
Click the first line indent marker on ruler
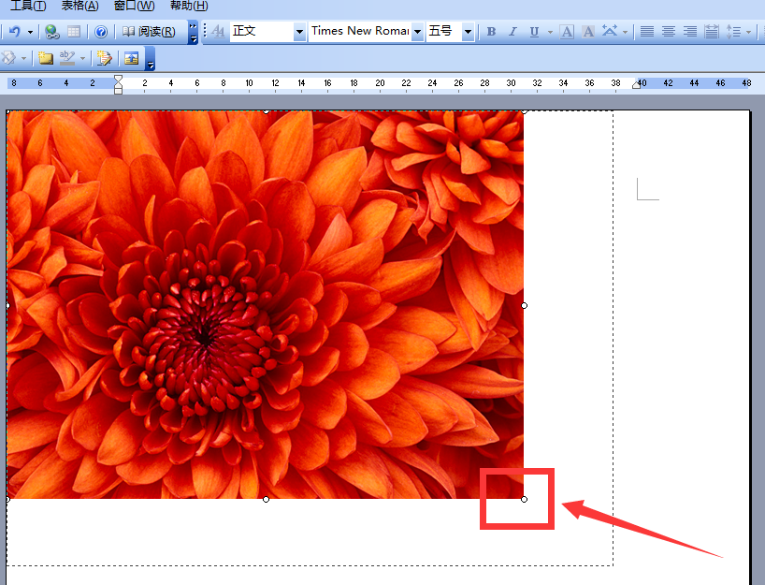pos(118,80)
